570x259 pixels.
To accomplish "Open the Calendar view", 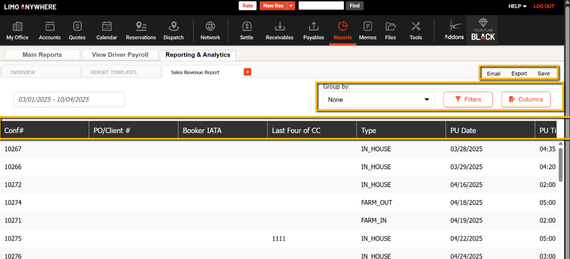I will pos(107,30).
